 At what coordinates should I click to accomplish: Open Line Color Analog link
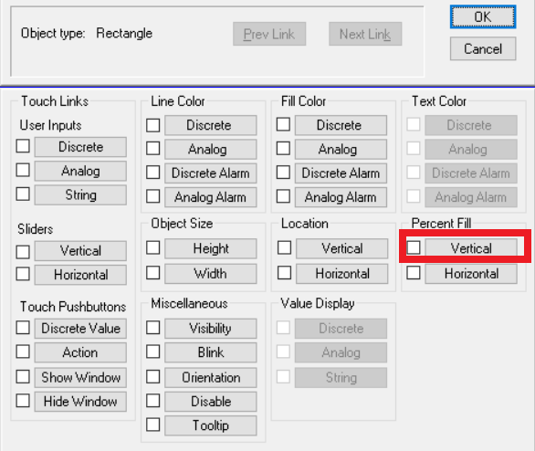pyautogui.click(x=211, y=149)
